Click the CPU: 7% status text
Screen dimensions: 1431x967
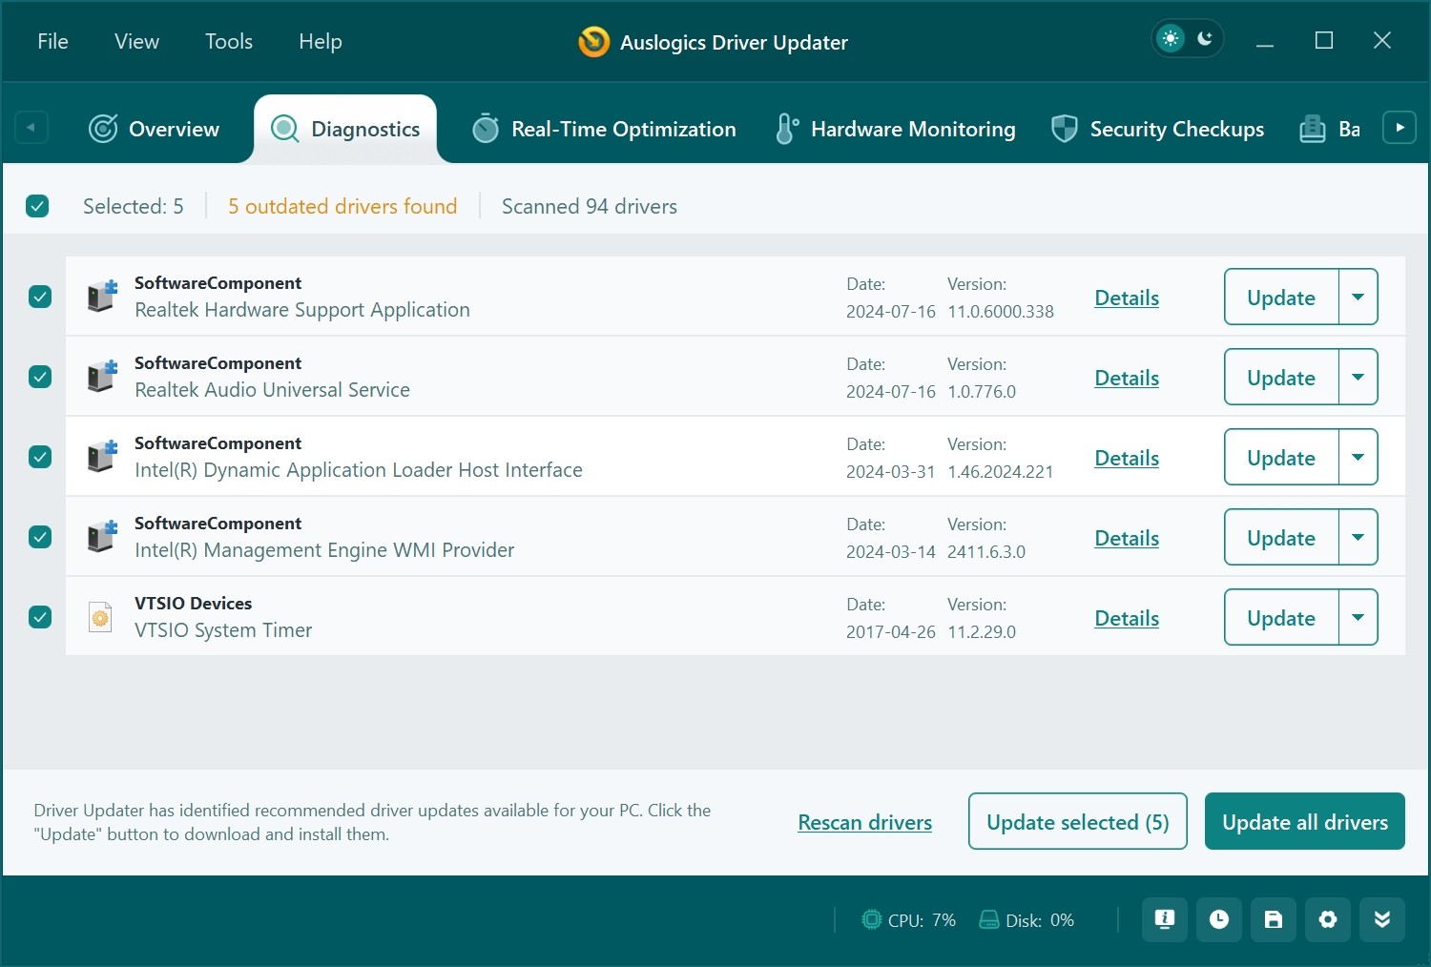tap(922, 920)
